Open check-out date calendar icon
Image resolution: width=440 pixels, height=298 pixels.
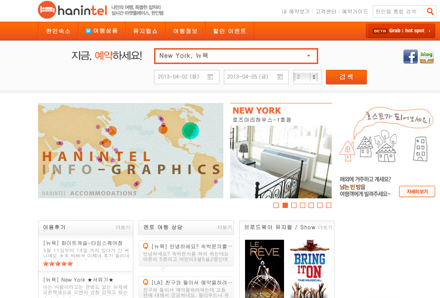[280, 77]
